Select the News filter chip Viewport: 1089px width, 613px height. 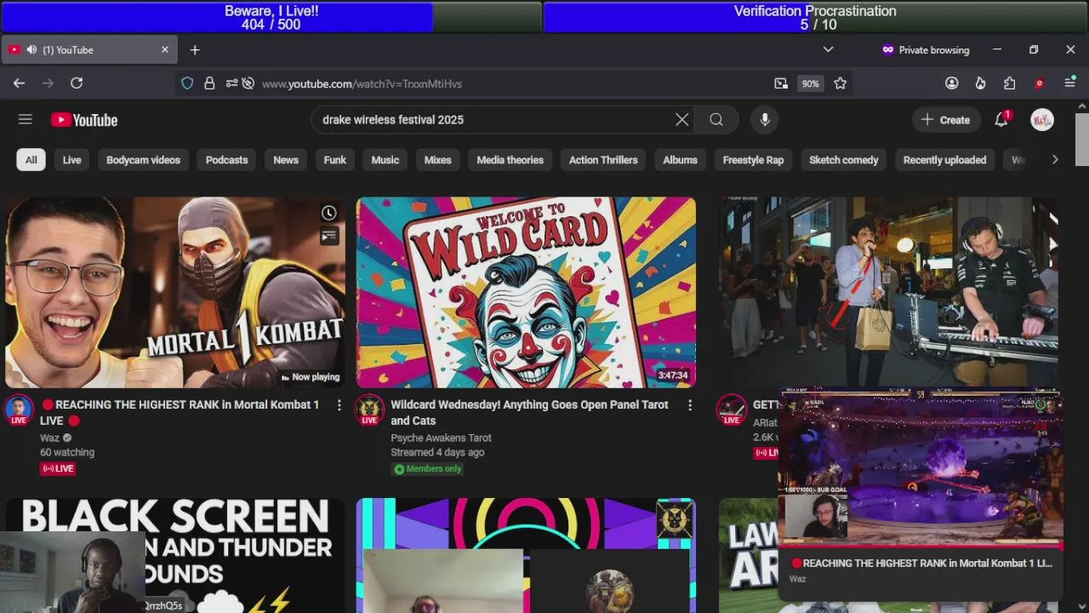(x=286, y=160)
